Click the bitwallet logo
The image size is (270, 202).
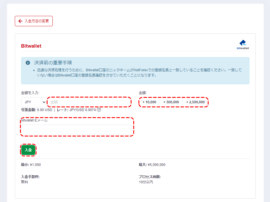(243, 45)
